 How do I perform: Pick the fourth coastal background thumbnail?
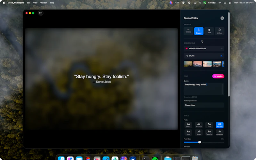[217, 64]
